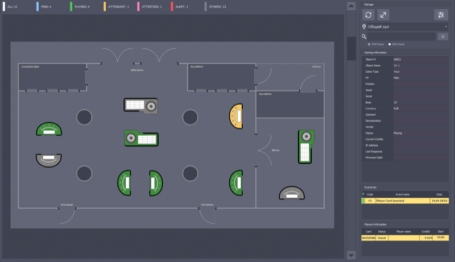Click the refresh icon in Manage panel
Viewport: 455px width, 262px height.
coord(369,15)
